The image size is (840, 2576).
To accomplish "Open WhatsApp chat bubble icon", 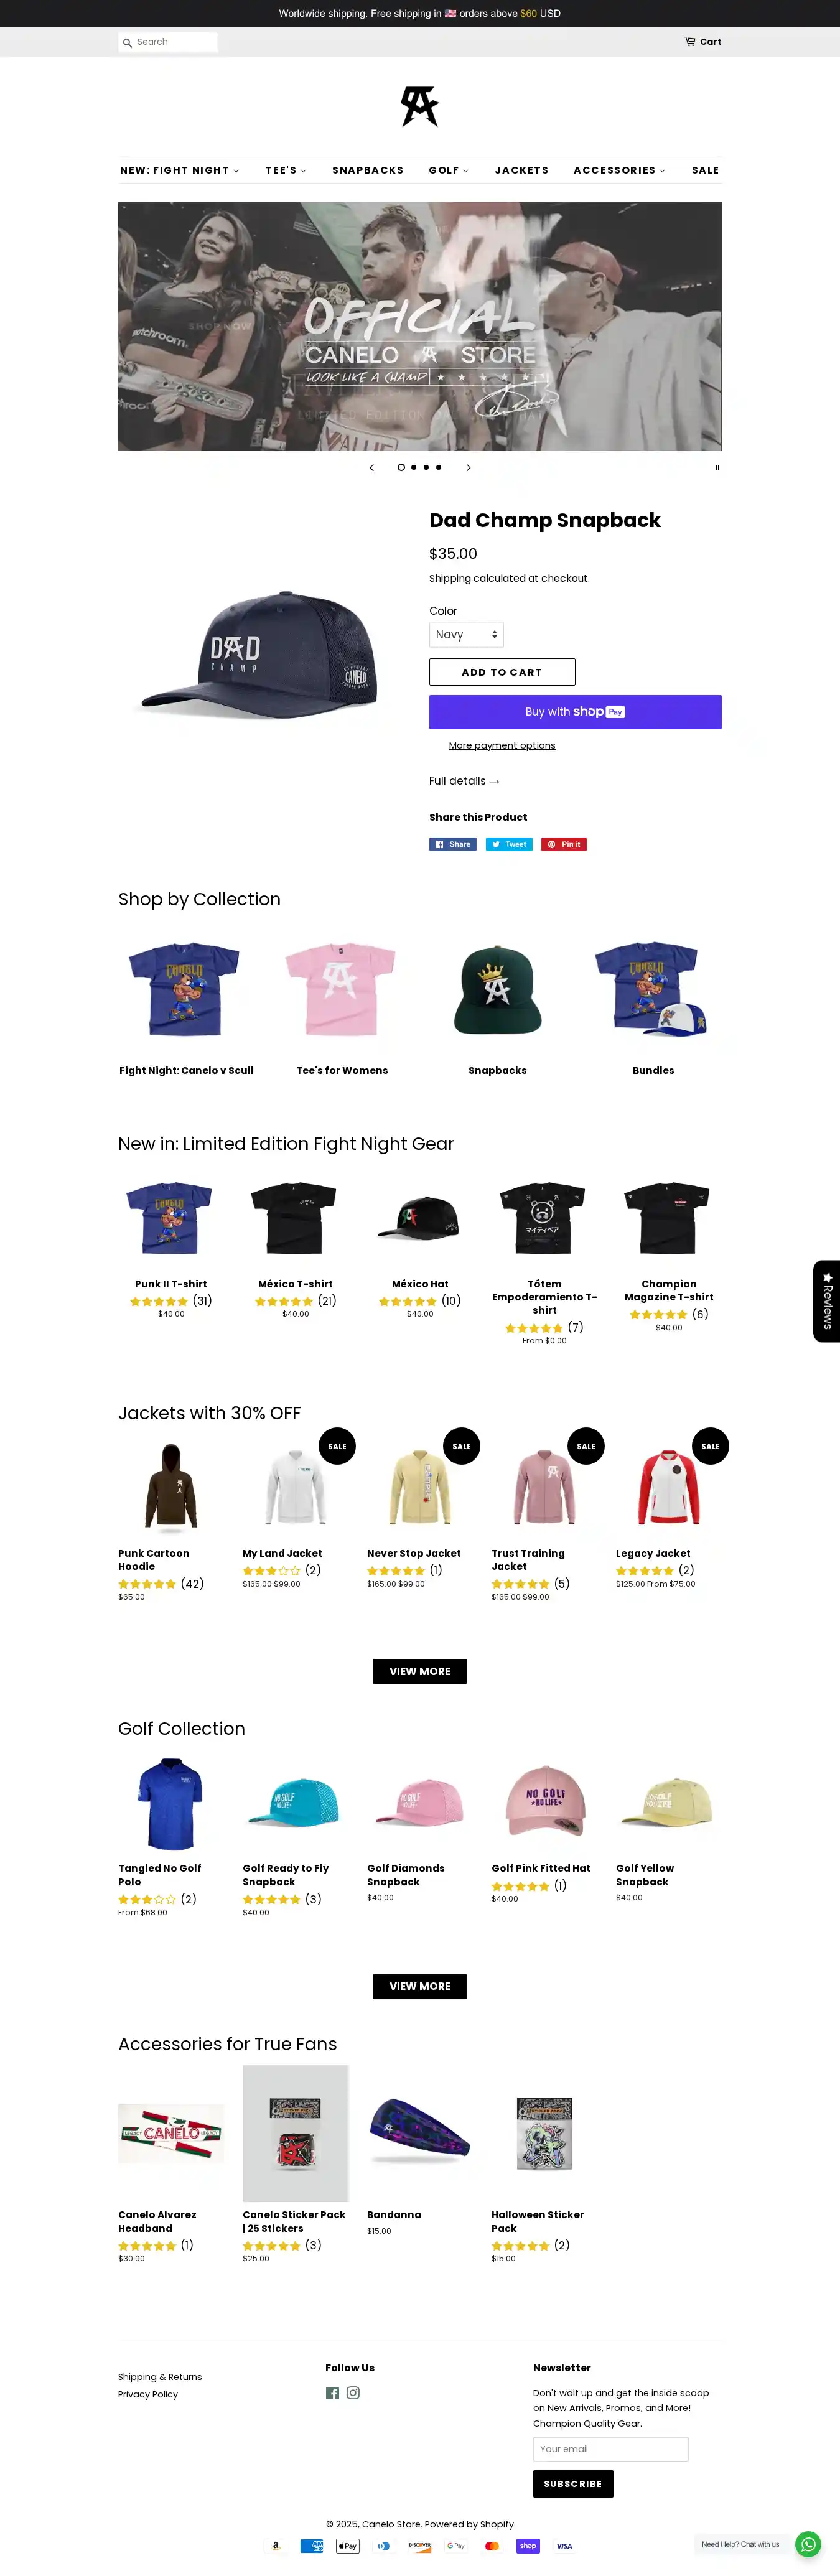I will click(808, 2544).
